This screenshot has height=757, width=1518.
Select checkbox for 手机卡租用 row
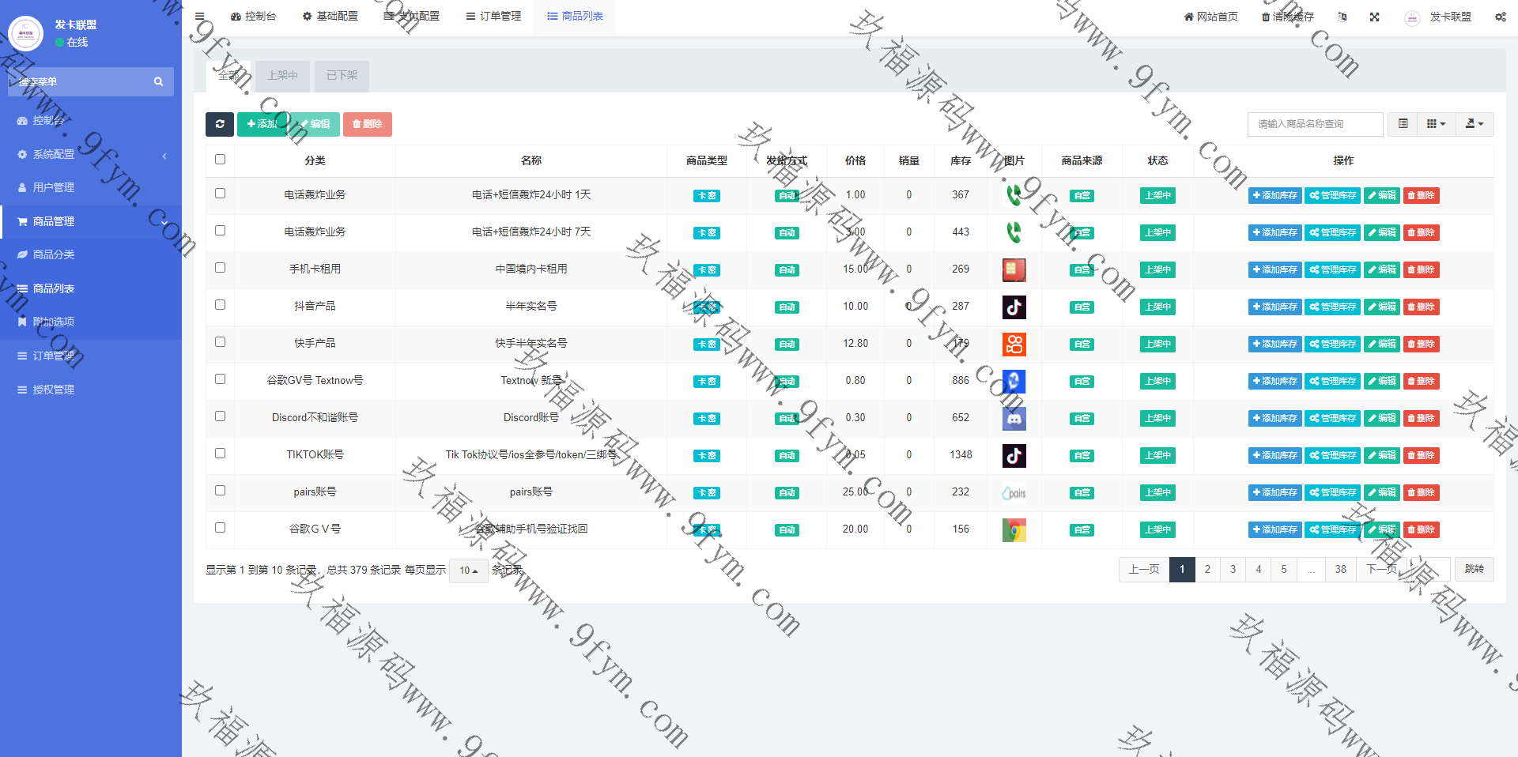tap(221, 268)
